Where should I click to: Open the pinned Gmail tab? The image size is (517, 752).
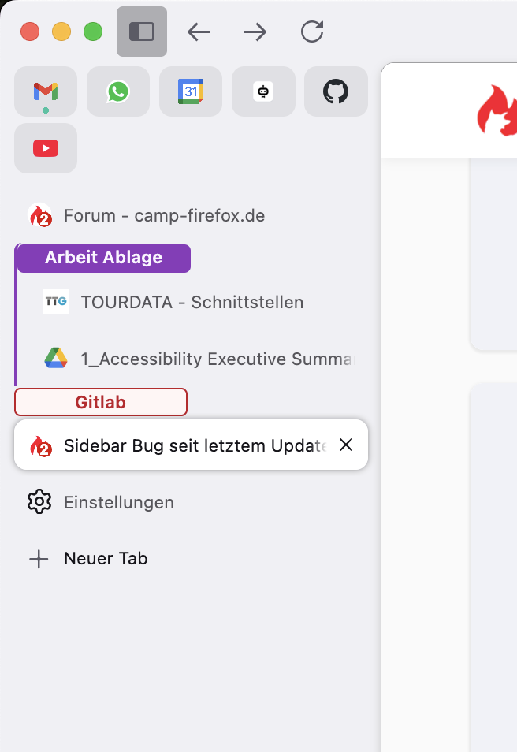(x=46, y=91)
